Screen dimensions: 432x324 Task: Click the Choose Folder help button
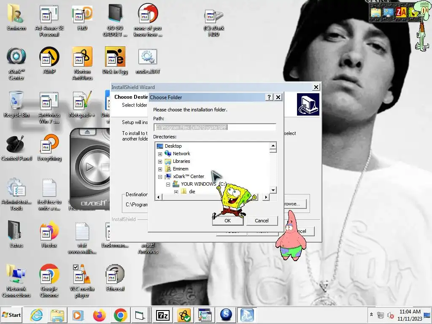pos(269,97)
